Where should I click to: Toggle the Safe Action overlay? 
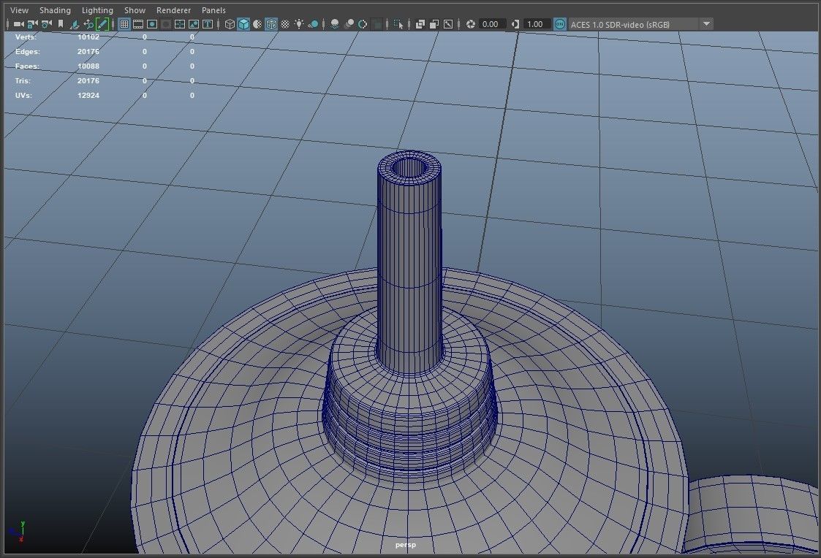point(193,24)
